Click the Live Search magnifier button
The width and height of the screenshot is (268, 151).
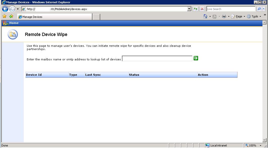click(259, 9)
